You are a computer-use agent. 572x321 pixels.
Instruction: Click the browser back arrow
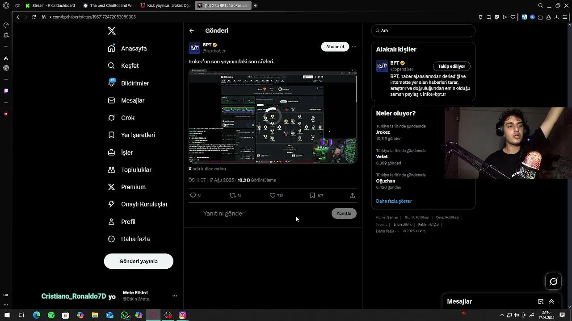pyautogui.click(x=18, y=17)
